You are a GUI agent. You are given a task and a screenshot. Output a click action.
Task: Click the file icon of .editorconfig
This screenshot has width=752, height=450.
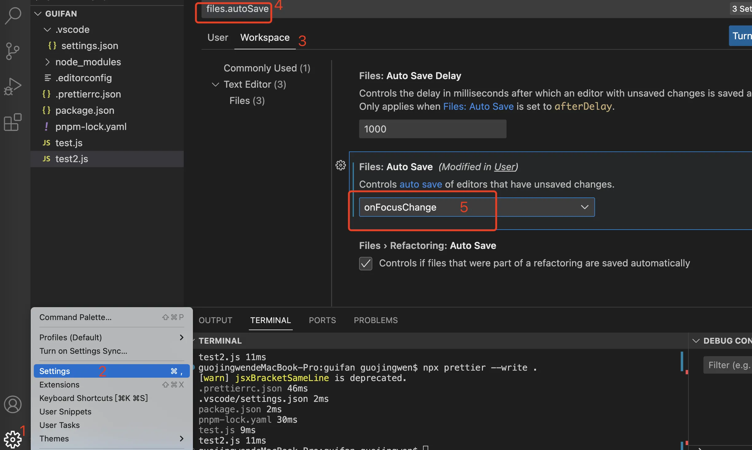48,78
